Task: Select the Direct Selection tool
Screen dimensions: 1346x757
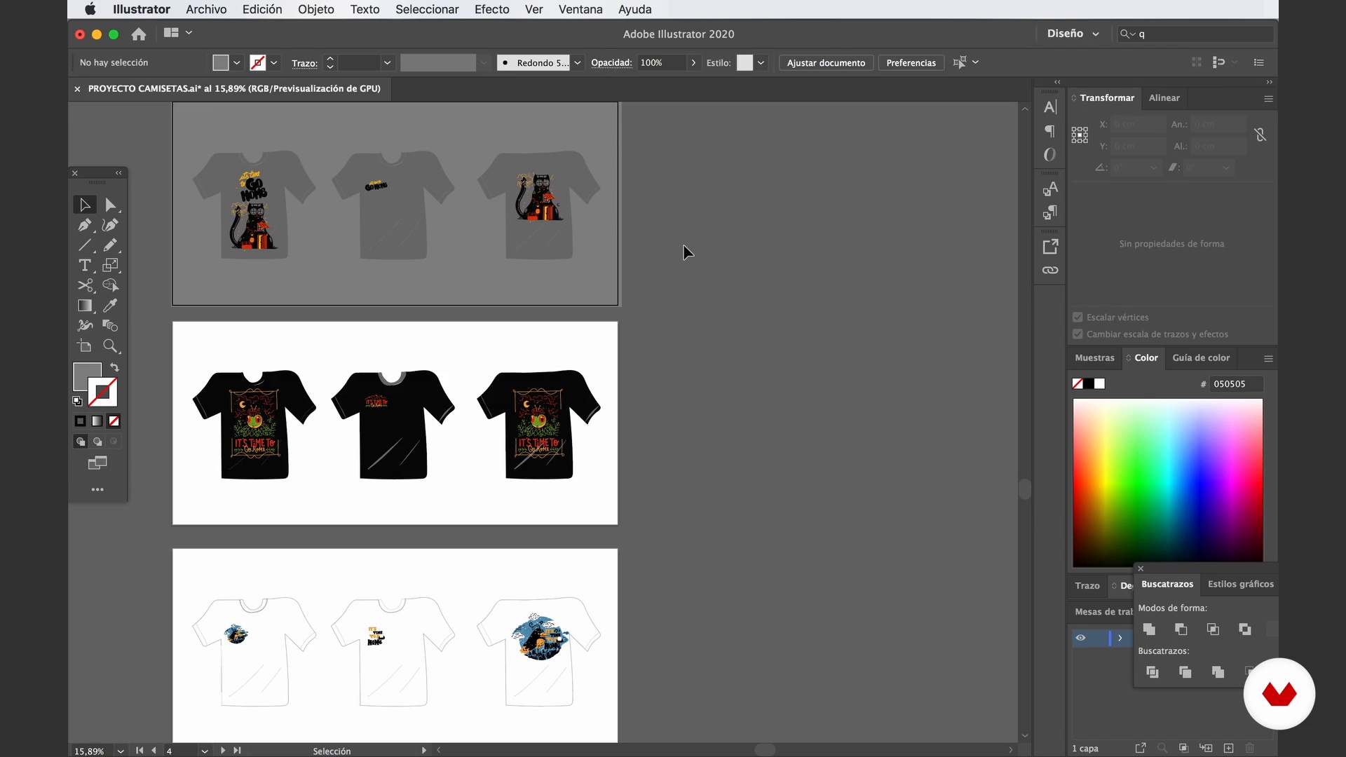Action: (x=111, y=205)
